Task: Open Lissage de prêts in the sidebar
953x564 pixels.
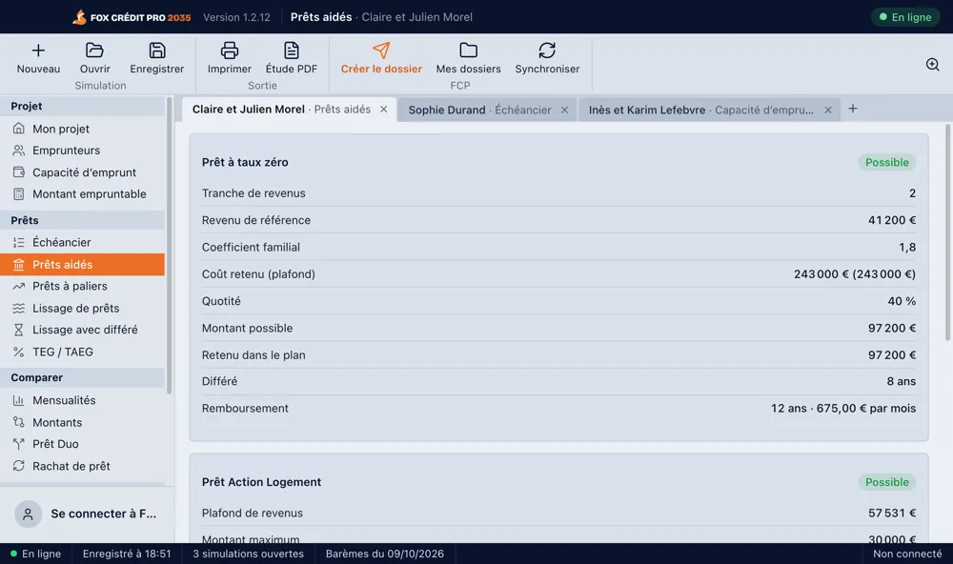Action: (83, 308)
